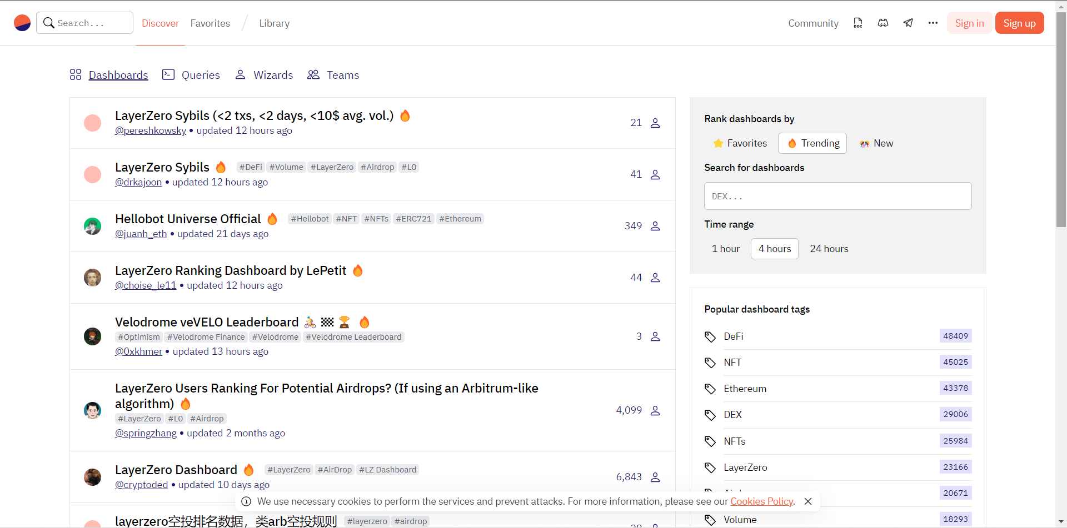Open the Discord icon link
Screen dimensions: 1067x528
[x=883, y=23]
